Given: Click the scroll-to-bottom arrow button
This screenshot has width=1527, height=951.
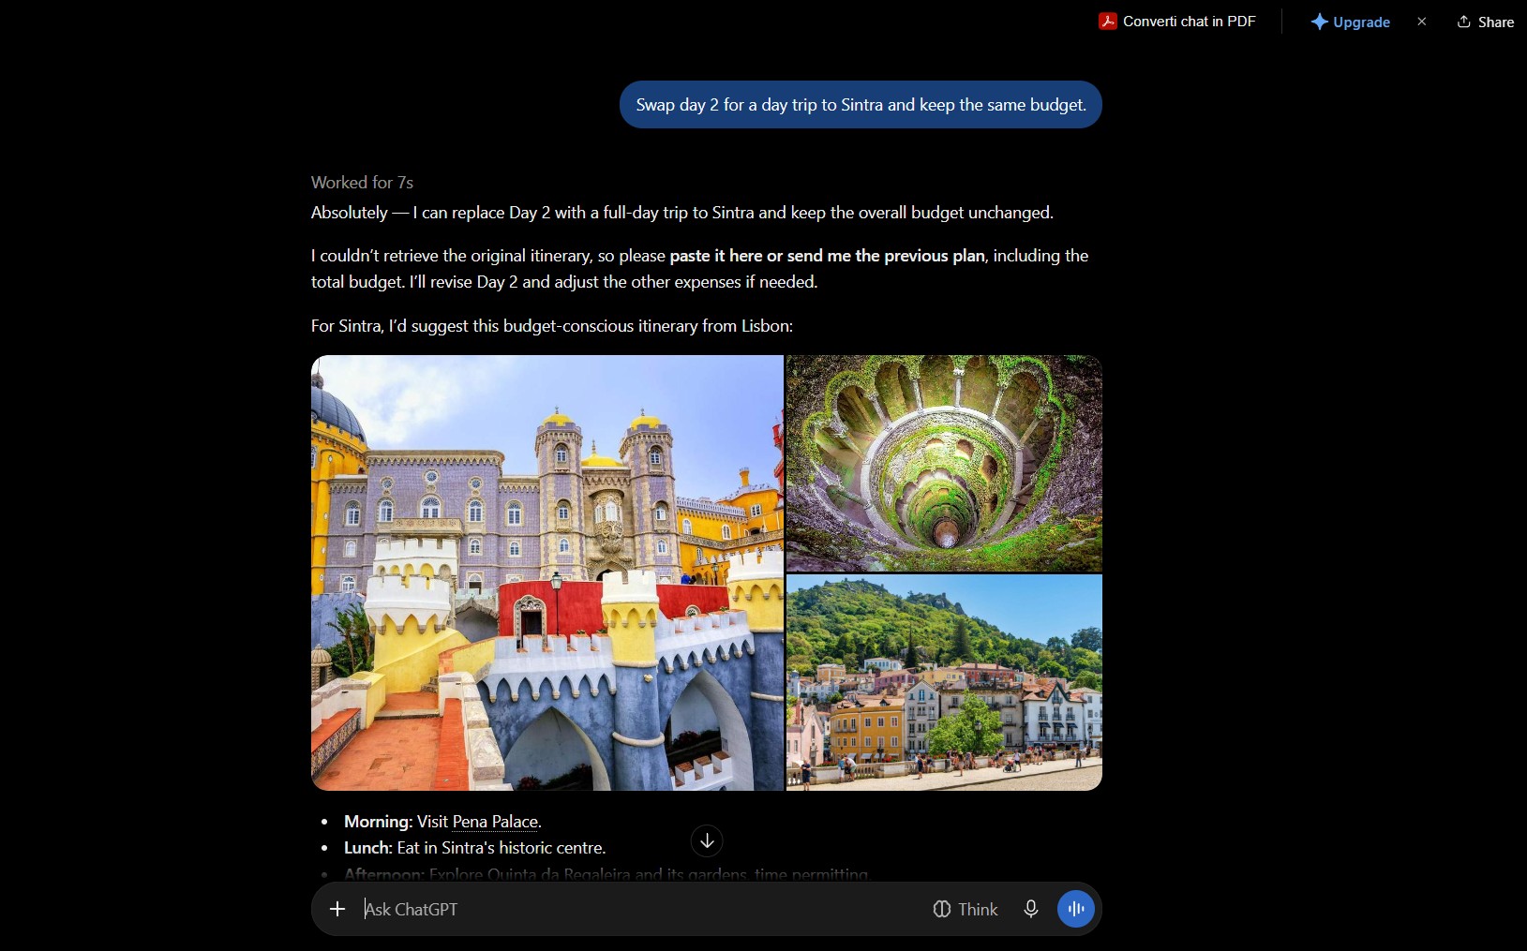Looking at the screenshot, I should (707, 840).
